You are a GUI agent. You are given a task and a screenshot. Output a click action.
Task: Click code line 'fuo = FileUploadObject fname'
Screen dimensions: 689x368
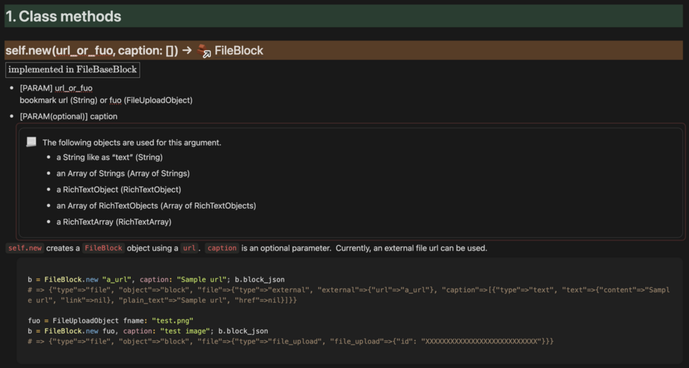(110, 320)
